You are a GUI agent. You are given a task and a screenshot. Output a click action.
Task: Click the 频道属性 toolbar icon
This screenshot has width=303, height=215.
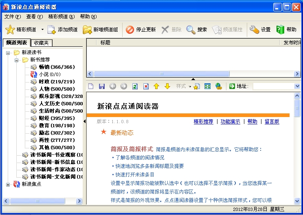[217, 30]
